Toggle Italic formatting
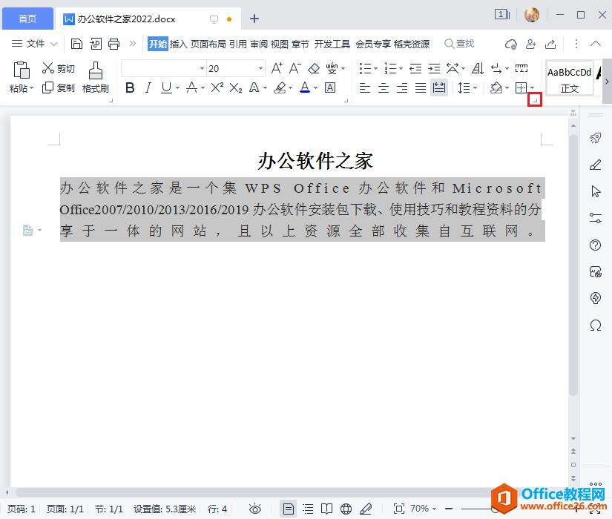Image resolution: width=612 pixels, height=519 pixels. pos(148,87)
